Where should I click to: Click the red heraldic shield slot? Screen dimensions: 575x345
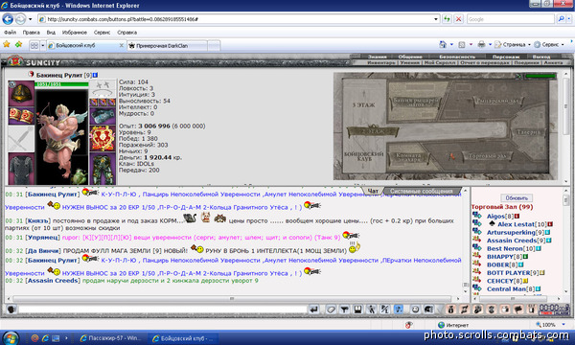tap(103, 139)
